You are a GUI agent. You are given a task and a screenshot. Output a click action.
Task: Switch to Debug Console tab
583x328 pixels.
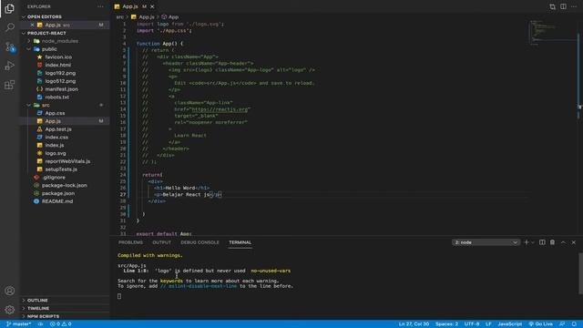point(200,242)
